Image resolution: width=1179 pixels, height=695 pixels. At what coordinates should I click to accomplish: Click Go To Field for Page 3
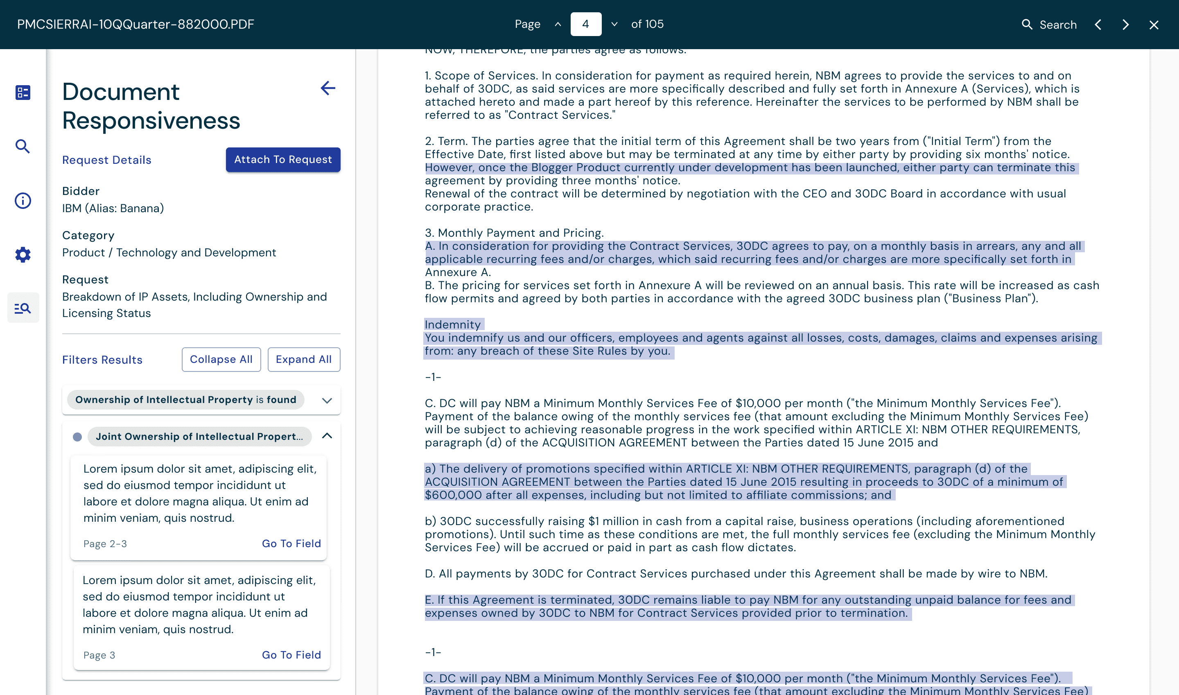(291, 655)
